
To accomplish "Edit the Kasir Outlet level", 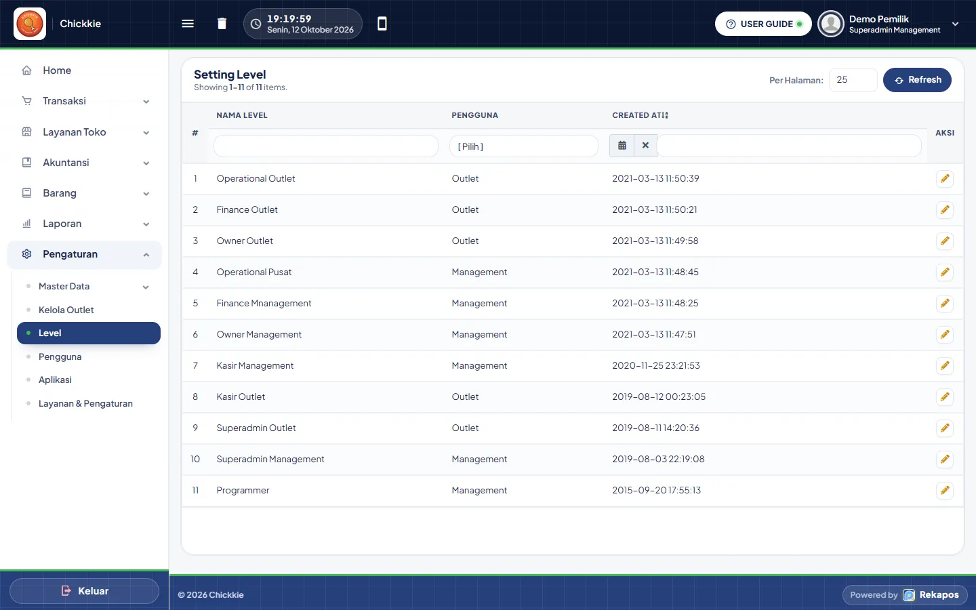I will (945, 397).
